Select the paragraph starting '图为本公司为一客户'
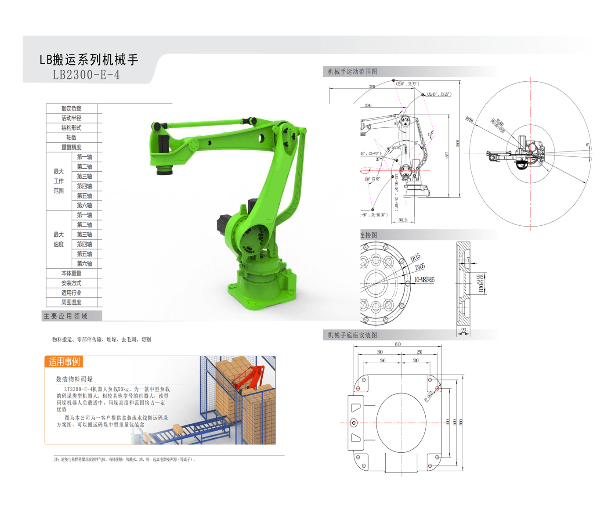This screenshot has width=615, height=527. [112, 421]
